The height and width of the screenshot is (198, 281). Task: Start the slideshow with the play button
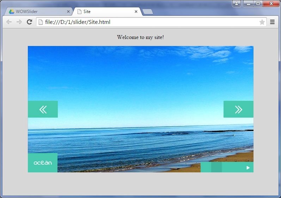[x=248, y=168]
